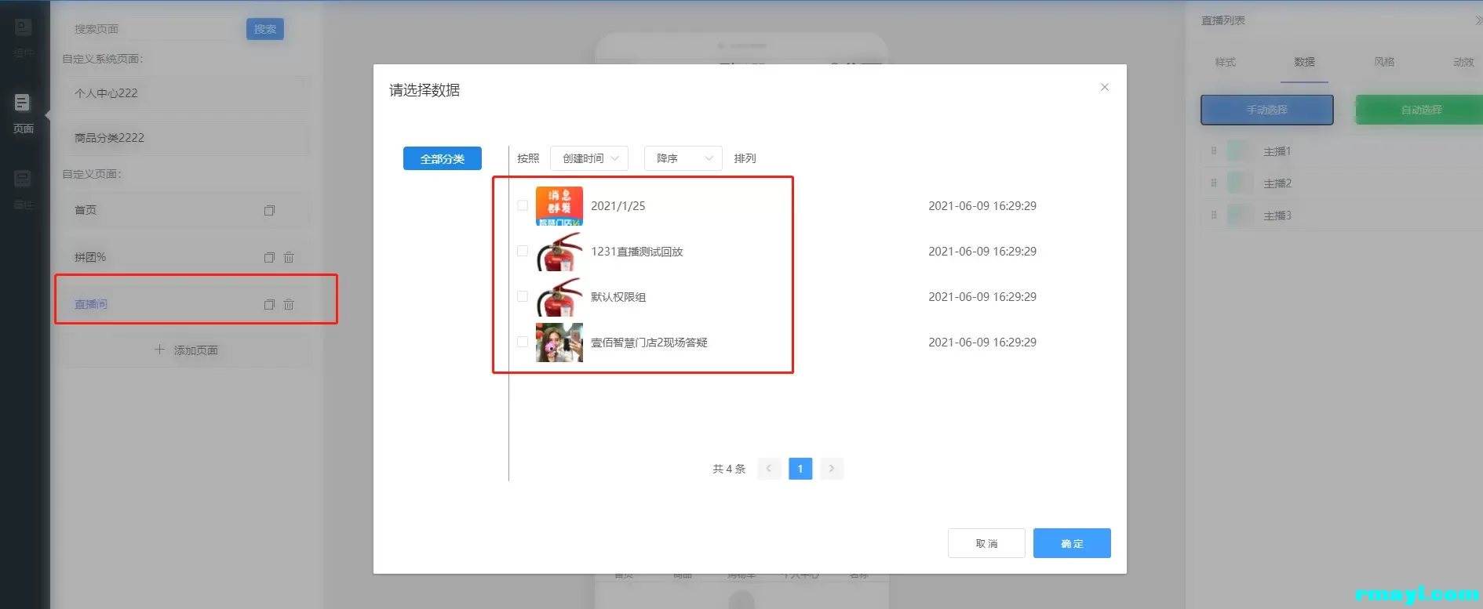This screenshot has height=609, width=1483.
Task: Open the 页面 section in left navigation
Action: pyautogui.click(x=23, y=114)
